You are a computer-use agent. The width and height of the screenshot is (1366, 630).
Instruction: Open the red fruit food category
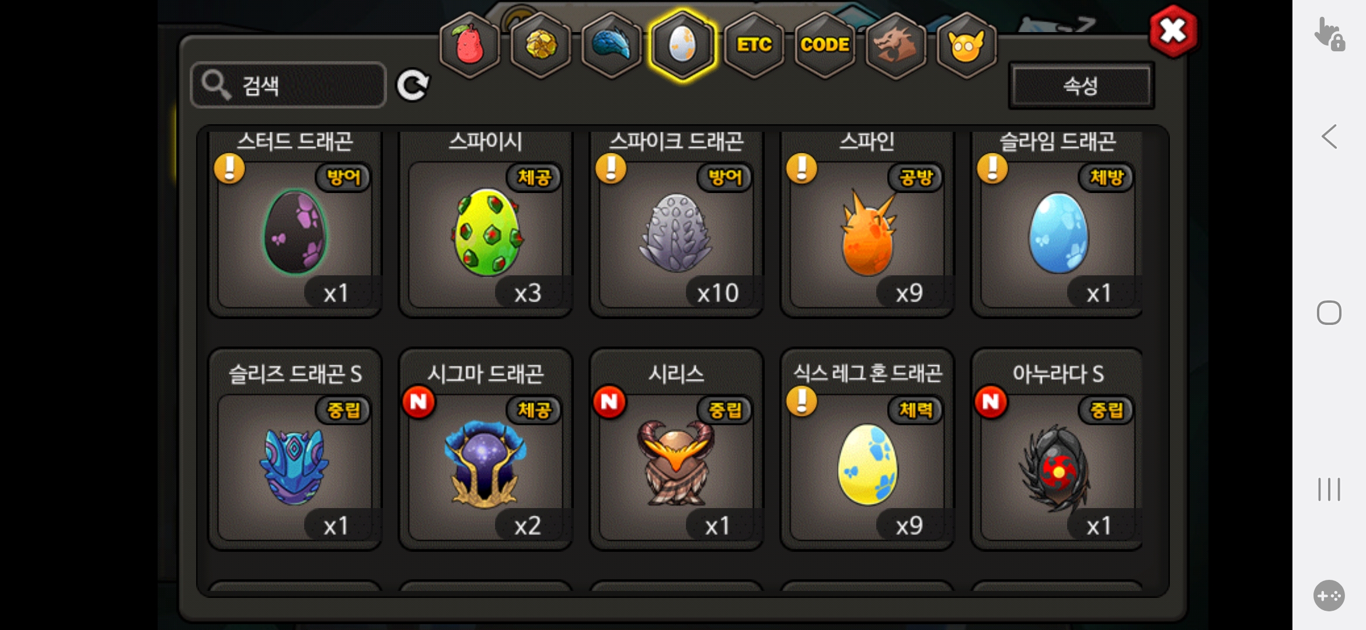pyautogui.click(x=470, y=45)
